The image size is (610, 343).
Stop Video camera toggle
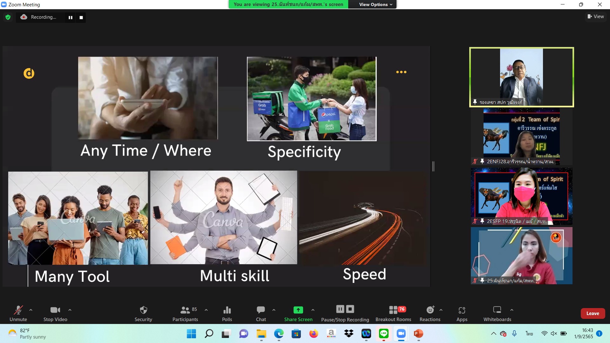[55, 313]
